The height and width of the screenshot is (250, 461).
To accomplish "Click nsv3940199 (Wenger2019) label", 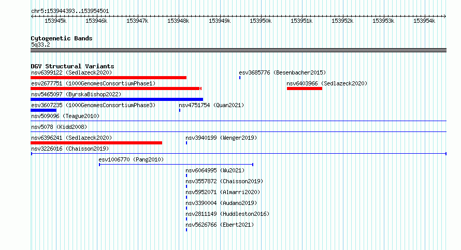I will (x=221, y=138).
